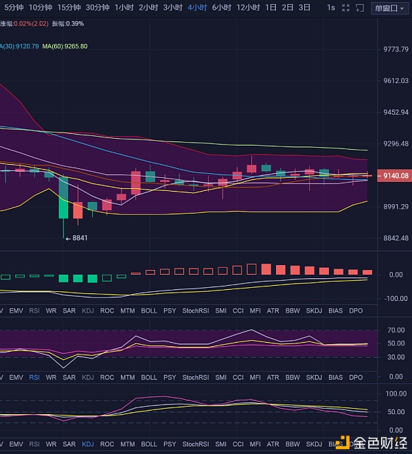Select CCI in the bottom KDJ indicator row
The height and width of the screenshot is (454, 412).
click(x=238, y=444)
